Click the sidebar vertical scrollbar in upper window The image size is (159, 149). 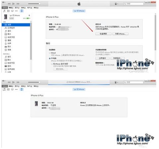[31, 41]
